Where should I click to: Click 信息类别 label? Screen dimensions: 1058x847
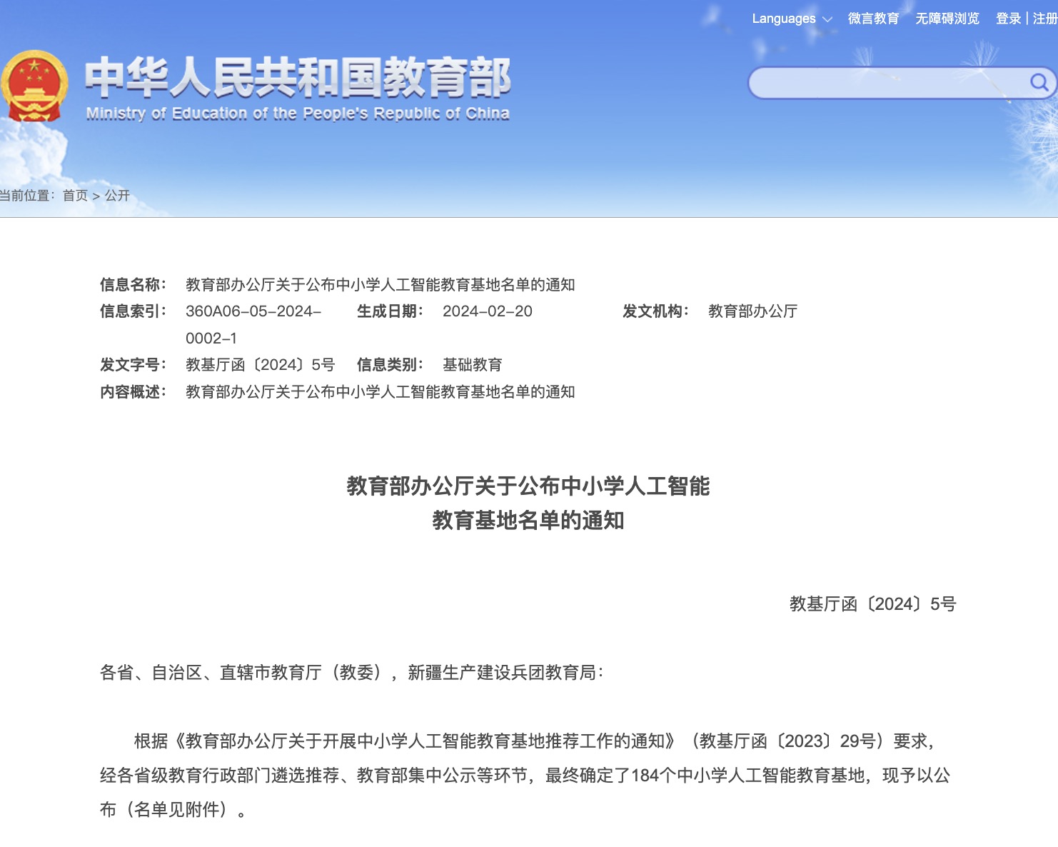point(390,365)
